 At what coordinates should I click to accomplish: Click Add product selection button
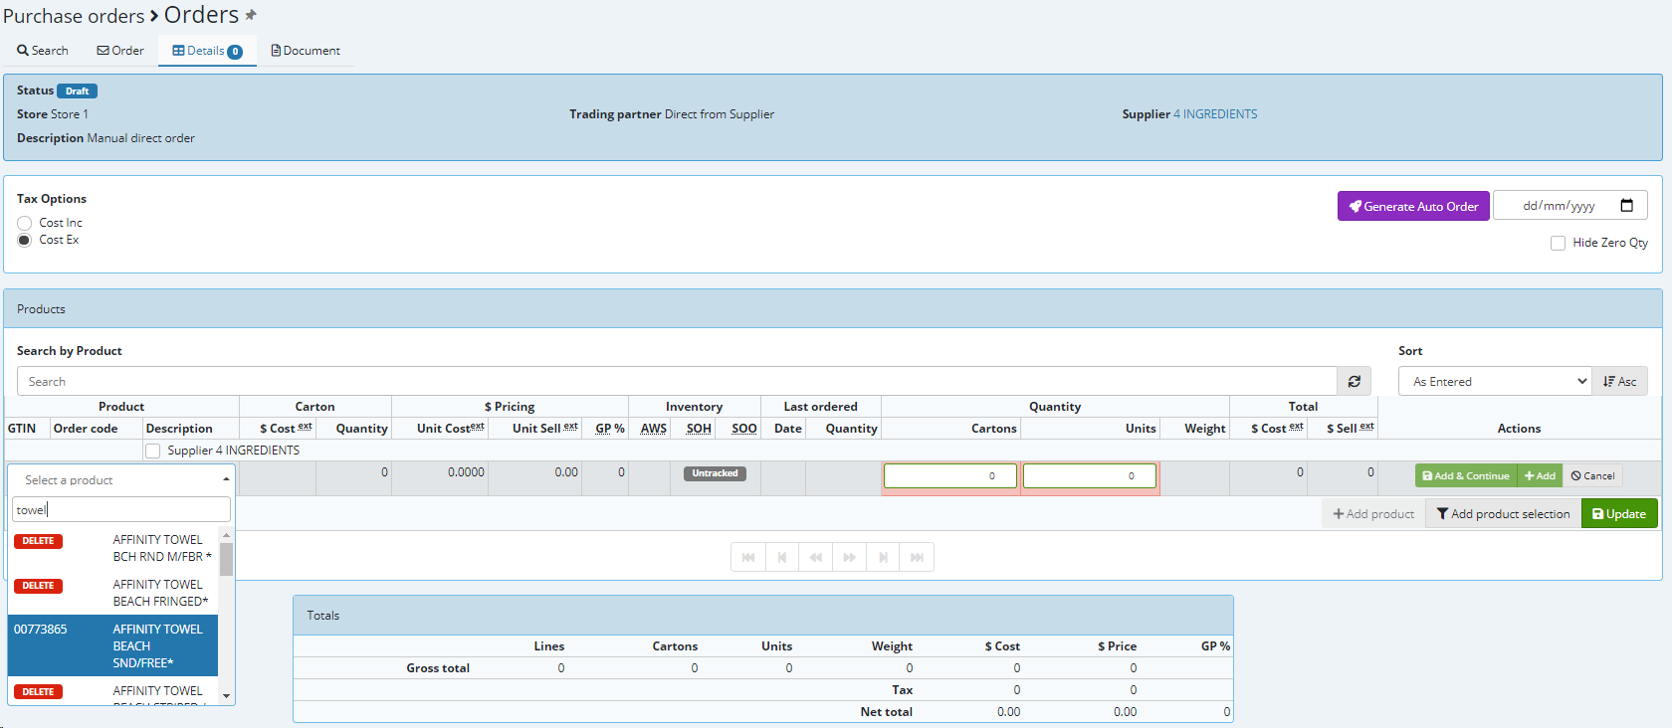click(1503, 514)
